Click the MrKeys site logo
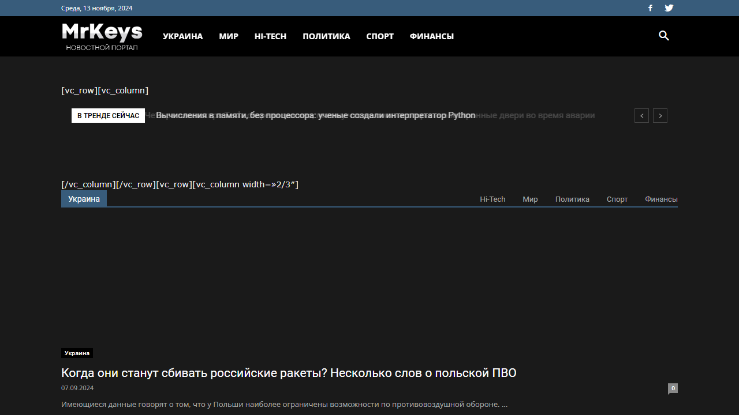The image size is (739, 415). (x=102, y=36)
